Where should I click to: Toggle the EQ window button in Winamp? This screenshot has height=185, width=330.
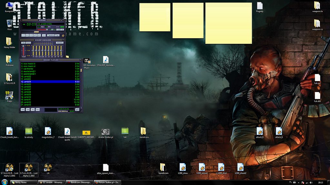click(58, 30)
